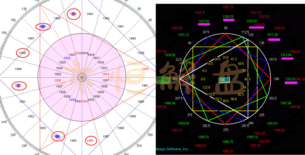Click the yellow value 0.0
Screen dimensions: 305x155
(203, 79)
